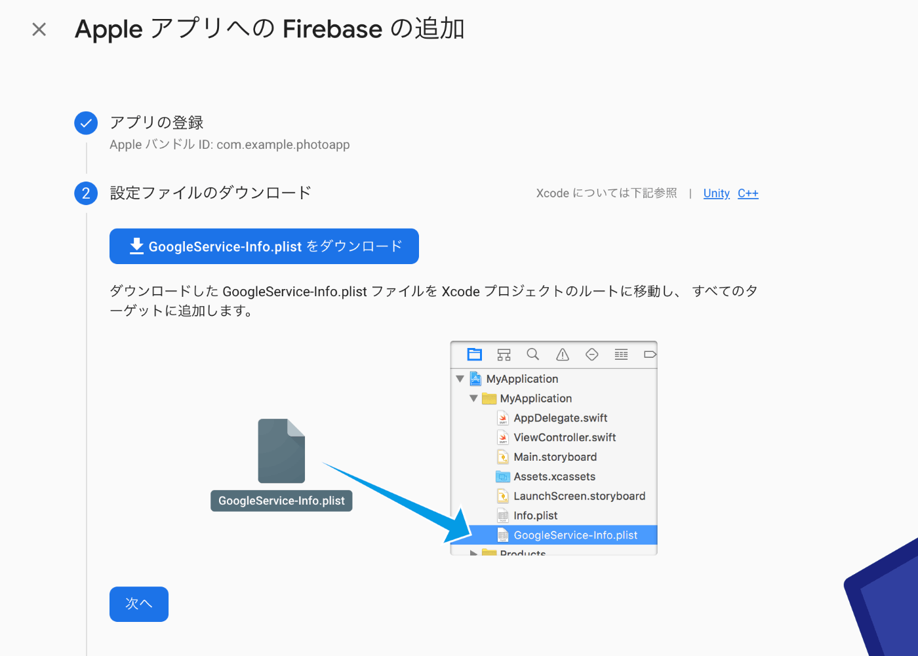918x656 pixels.
Task: Close the Add Firebase dialog with X
Action: 39,29
